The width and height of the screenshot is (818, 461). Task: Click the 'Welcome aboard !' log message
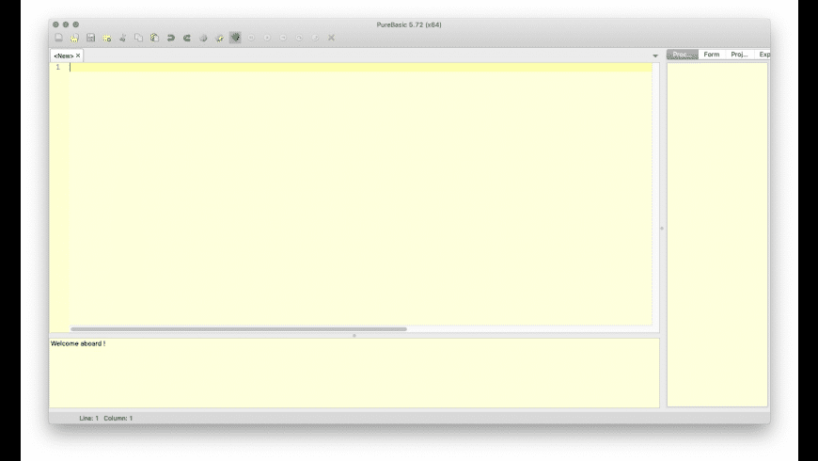[x=78, y=343]
